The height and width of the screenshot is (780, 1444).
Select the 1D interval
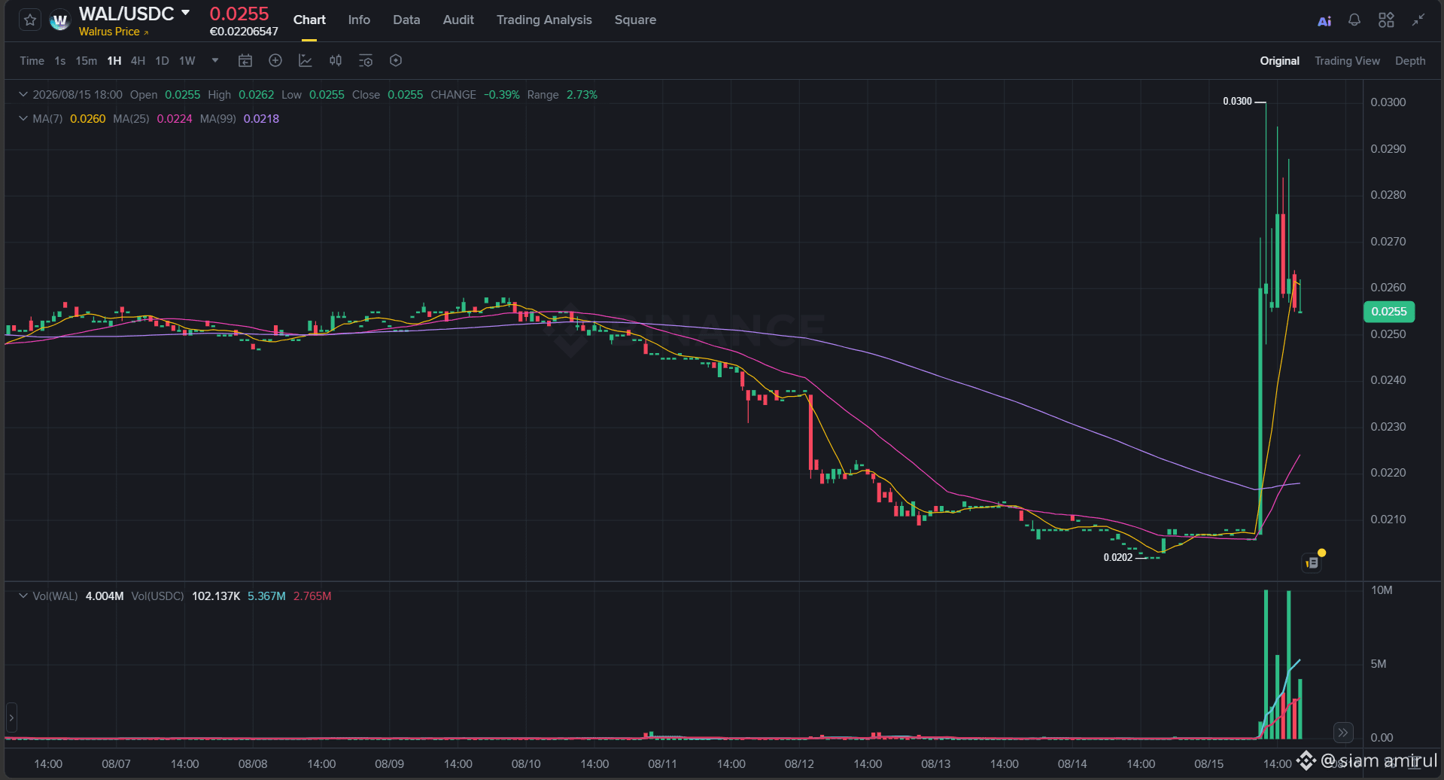click(x=162, y=61)
